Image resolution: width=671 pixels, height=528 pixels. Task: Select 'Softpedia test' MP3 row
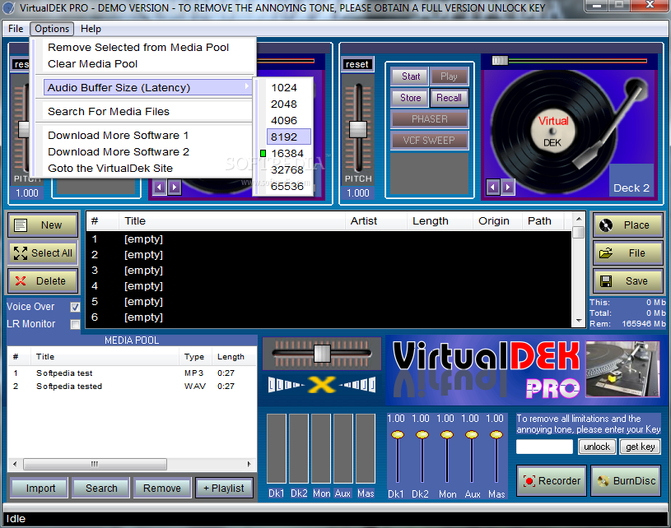[132, 373]
